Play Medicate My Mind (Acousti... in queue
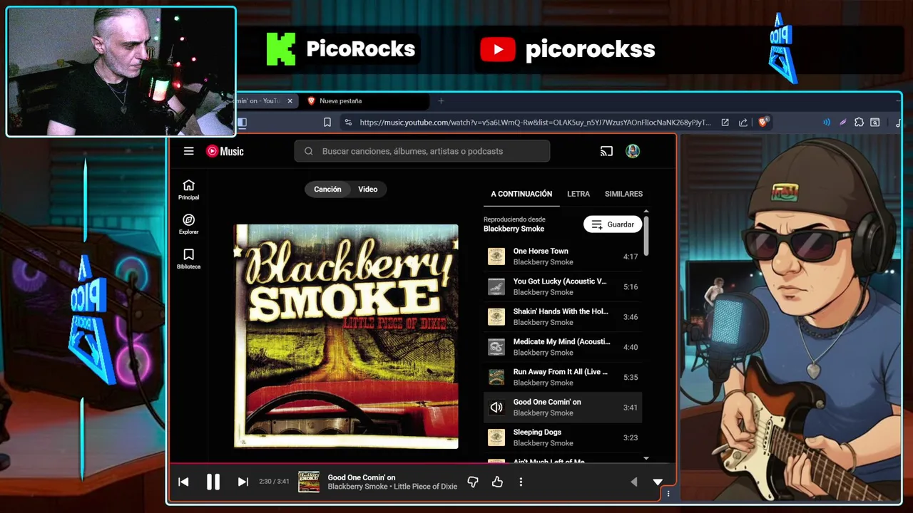Screen dimensions: 913x513 (x=563, y=347)
